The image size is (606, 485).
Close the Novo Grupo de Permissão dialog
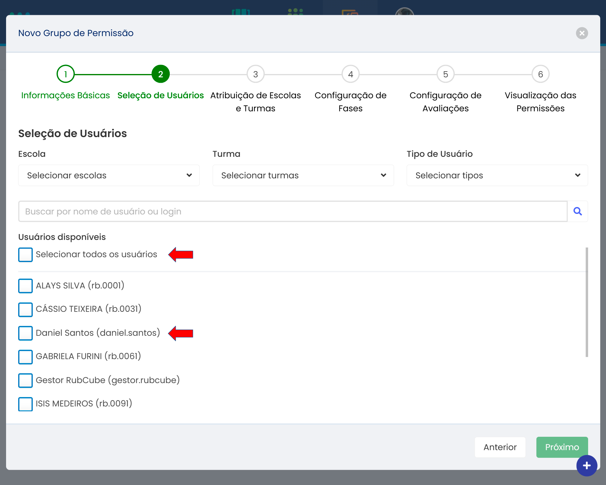582,33
